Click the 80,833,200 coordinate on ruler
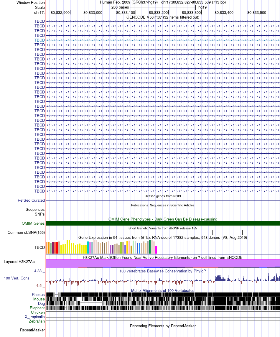Image resolution: width=280 pixels, height=337 pixels. click(x=158, y=12)
